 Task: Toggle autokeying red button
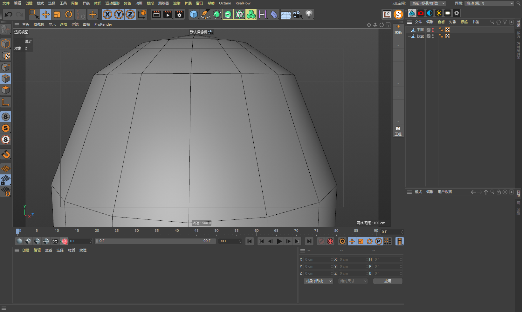[330, 241]
